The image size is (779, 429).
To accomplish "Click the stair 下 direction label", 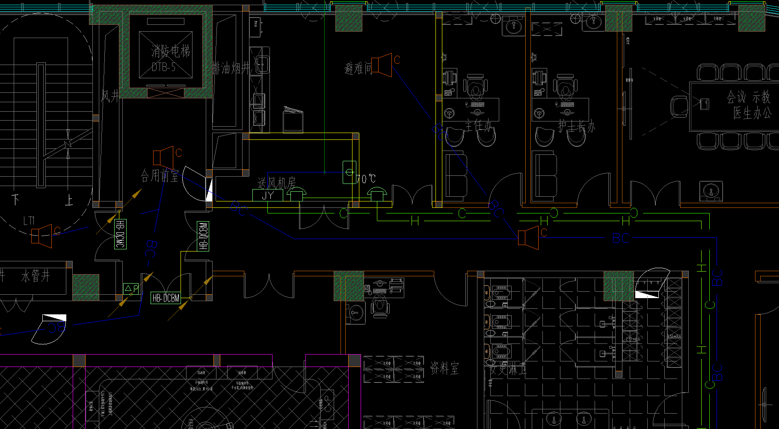I will coord(15,200).
